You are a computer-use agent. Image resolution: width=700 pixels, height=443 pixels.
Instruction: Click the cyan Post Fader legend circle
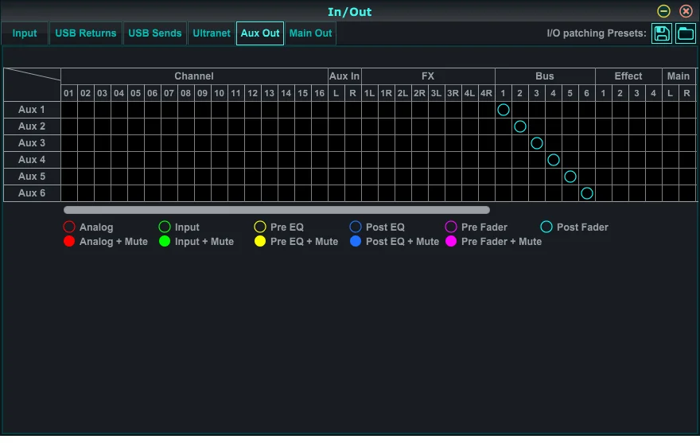[546, 227]
